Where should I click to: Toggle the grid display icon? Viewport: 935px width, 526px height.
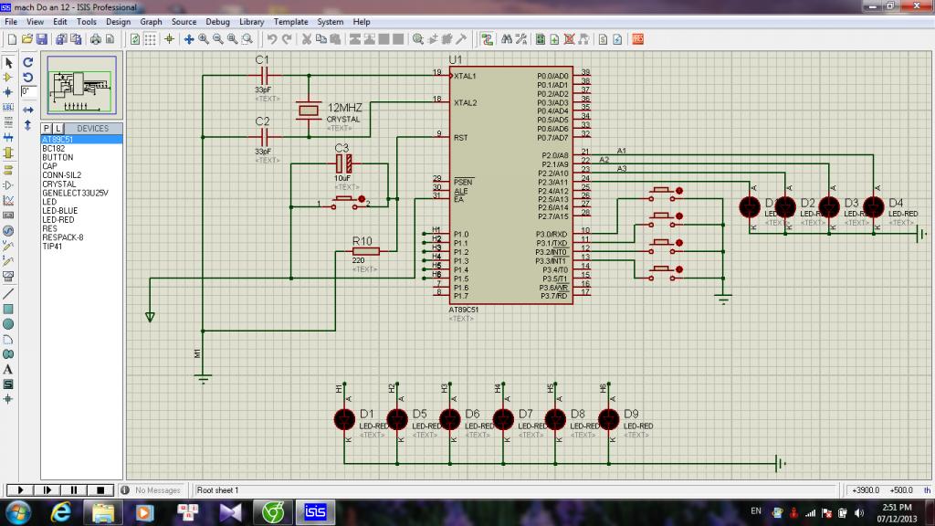click(x=151, y=39)
